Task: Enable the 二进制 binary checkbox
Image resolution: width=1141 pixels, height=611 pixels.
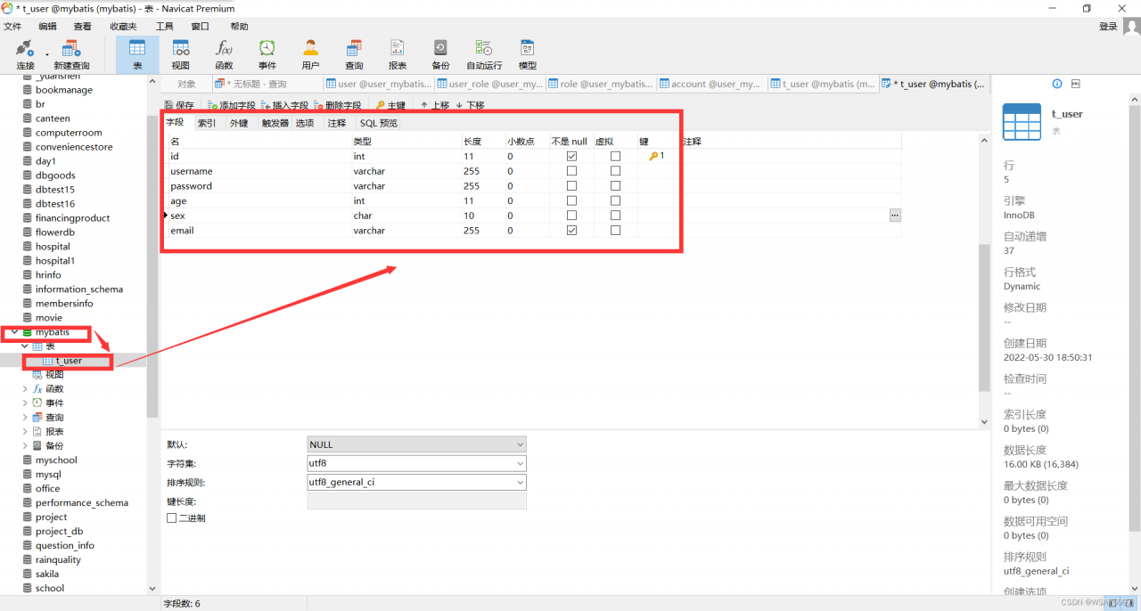Action: point(172,517)
